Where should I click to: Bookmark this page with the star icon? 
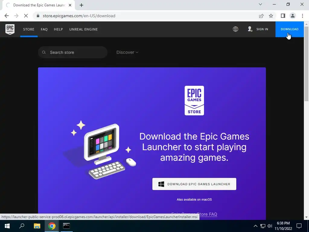point(271,16)
